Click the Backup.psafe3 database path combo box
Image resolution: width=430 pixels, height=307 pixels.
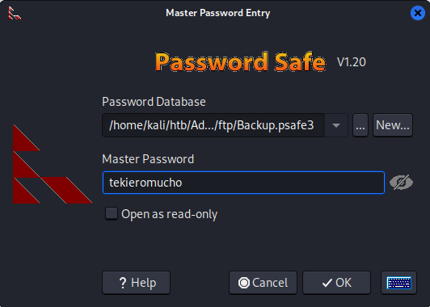click(x=225, y=125)
